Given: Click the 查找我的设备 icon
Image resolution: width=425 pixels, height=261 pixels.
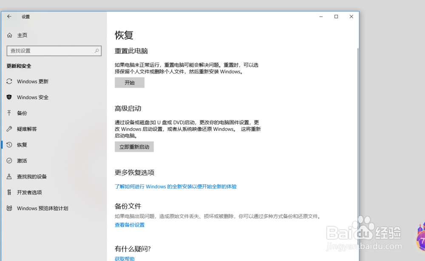Looking at the screenshot, I should point(9,176).
